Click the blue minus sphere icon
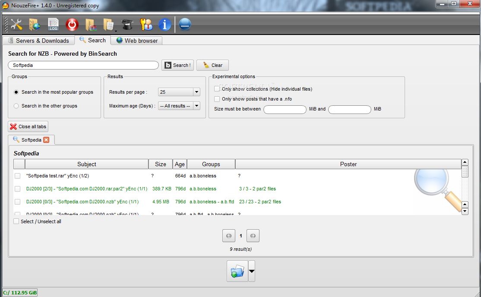This screenshot has width=481, height=297. pos(185,25)
